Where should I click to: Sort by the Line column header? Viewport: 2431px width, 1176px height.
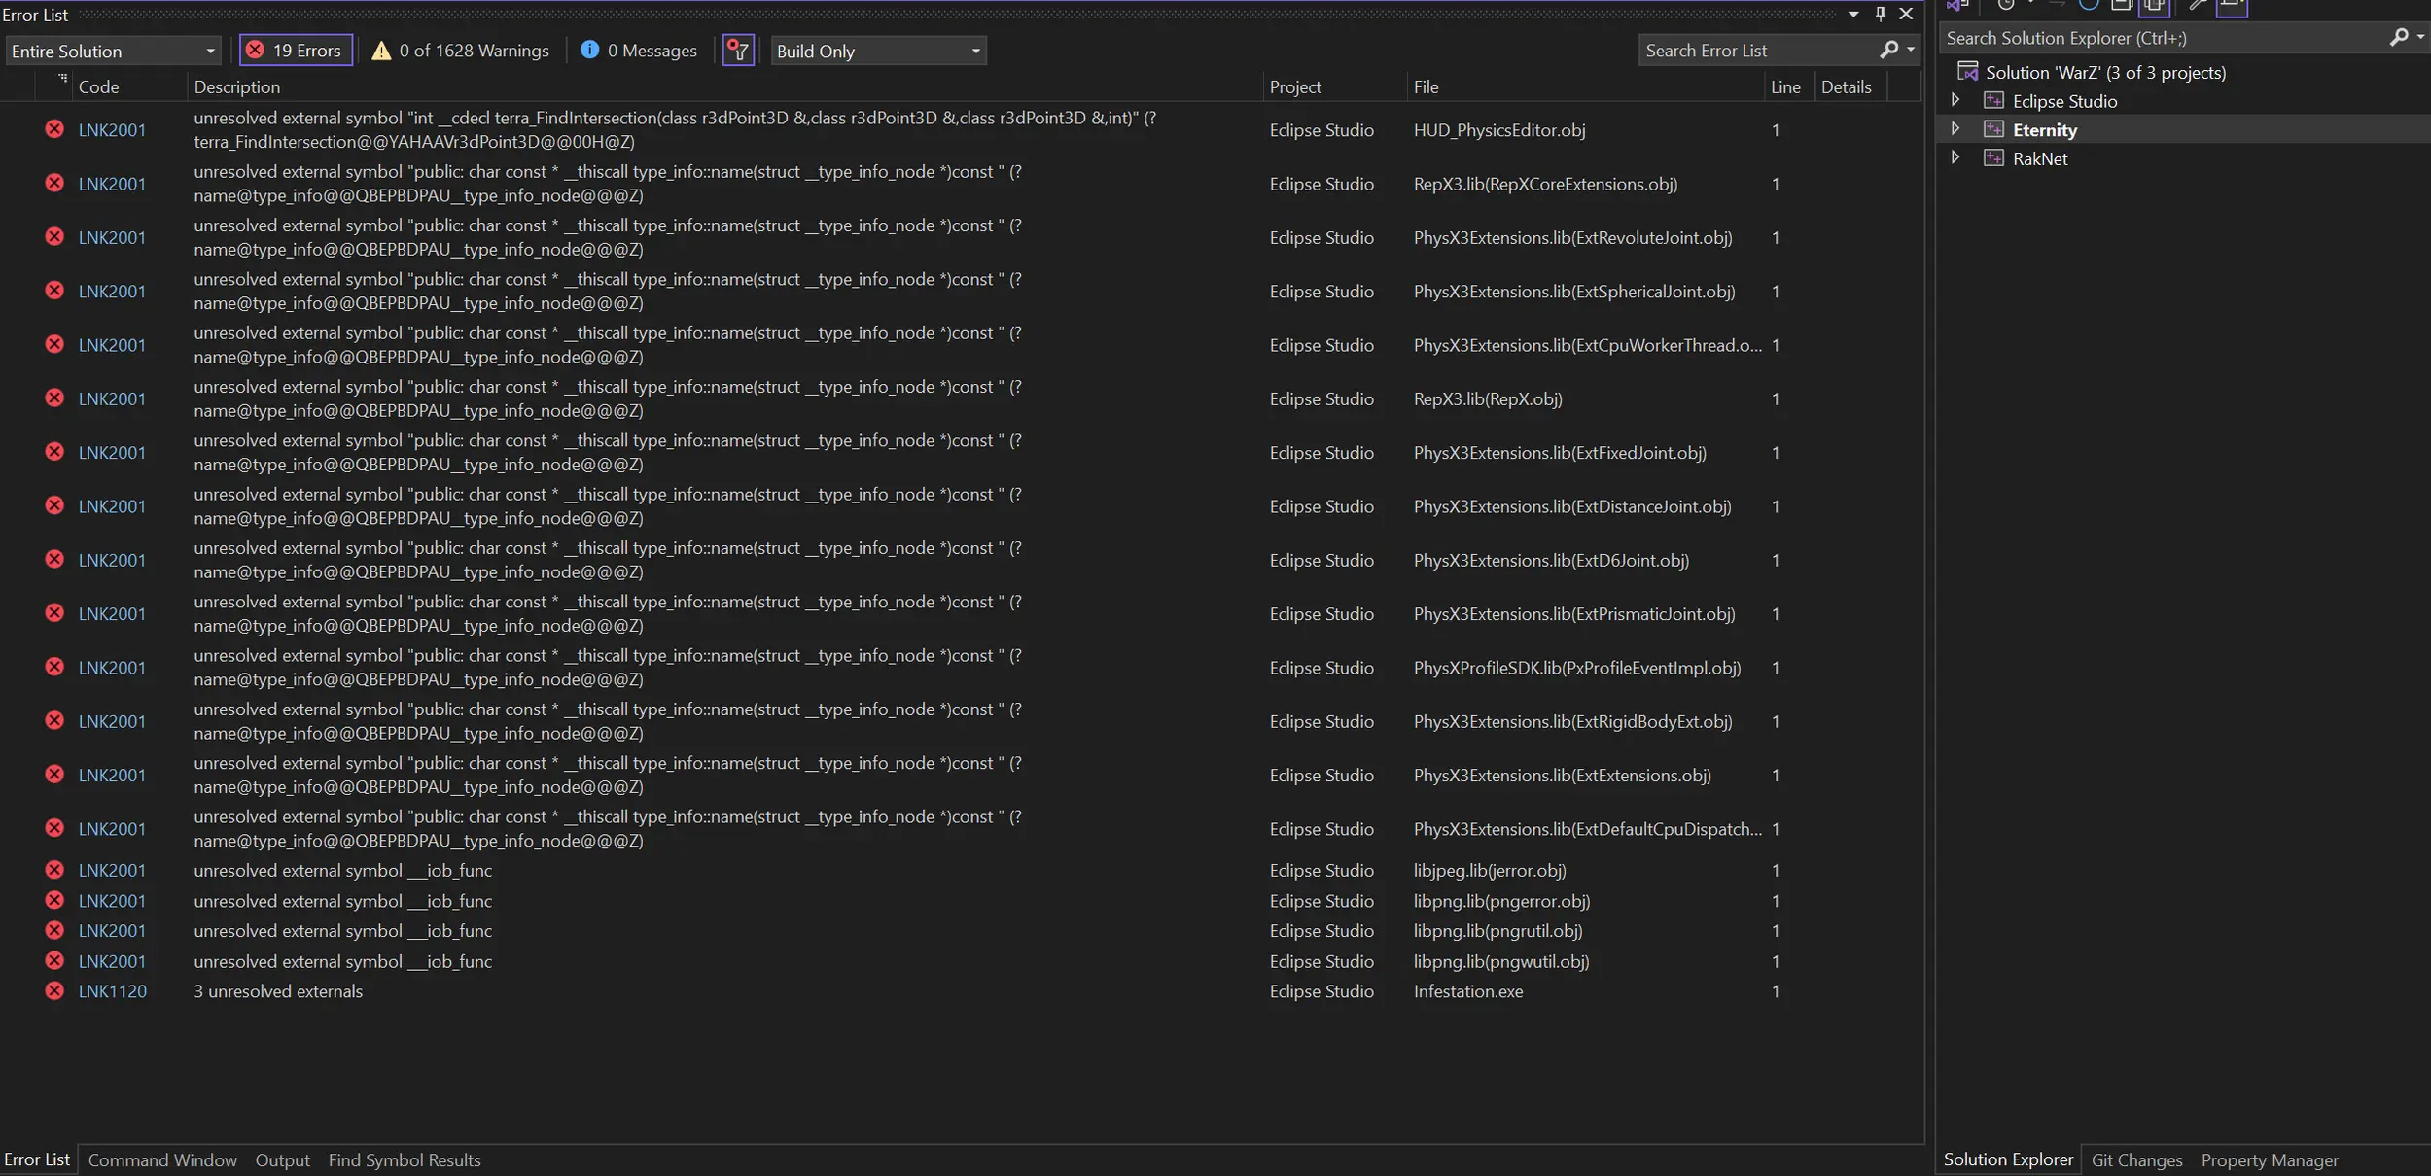point(1789,86)
